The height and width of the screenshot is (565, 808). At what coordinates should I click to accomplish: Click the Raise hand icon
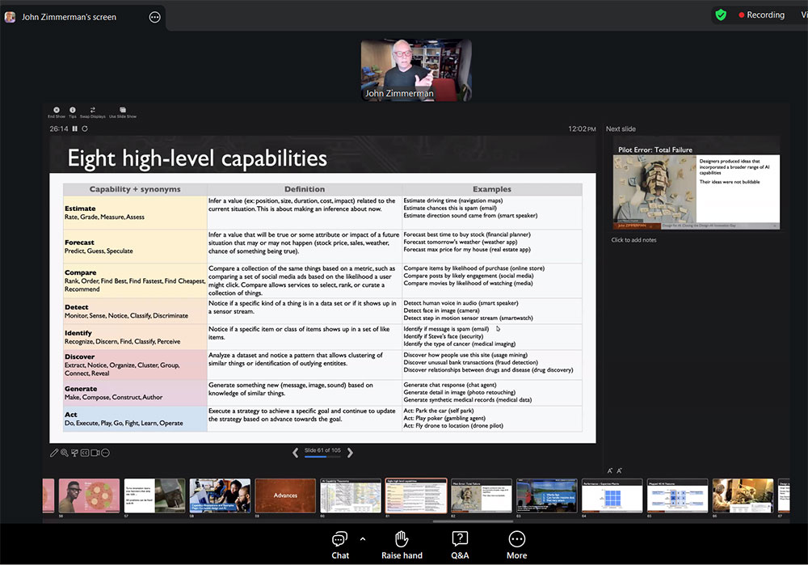pyautogui.click(x=402, y=539)
